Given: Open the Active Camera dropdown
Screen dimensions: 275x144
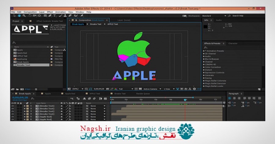Looking at the screenshot, I should coord(152,89).
